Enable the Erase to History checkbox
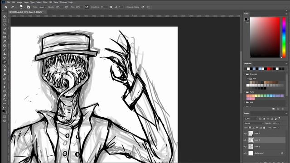Image resolution: width=290 pixels, height=163 pixels. [126, 7]
